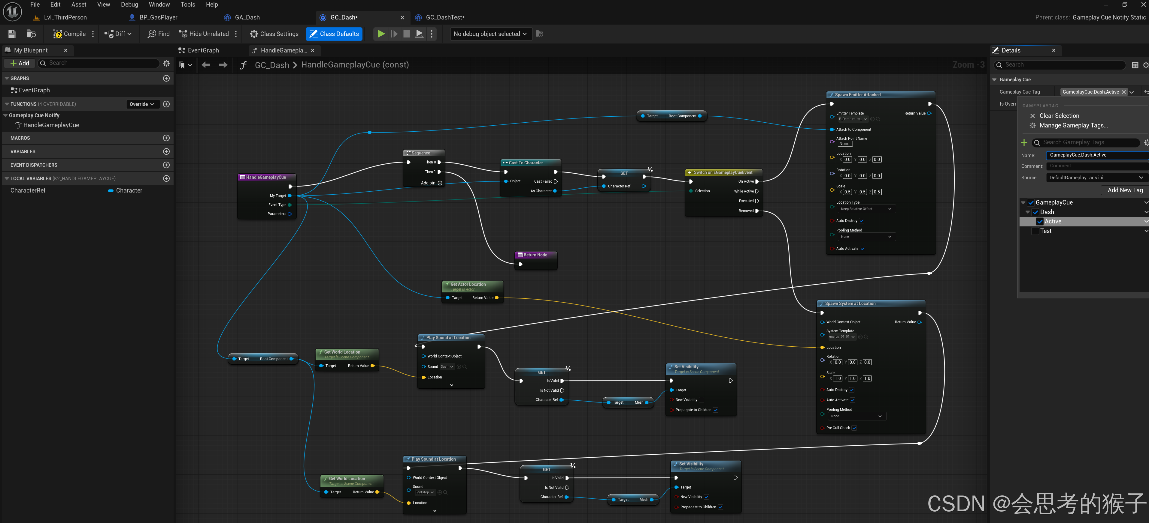Click the Save blueprint icon
The width and height of the screenshot is (1149, 523).
click(12, 34)
